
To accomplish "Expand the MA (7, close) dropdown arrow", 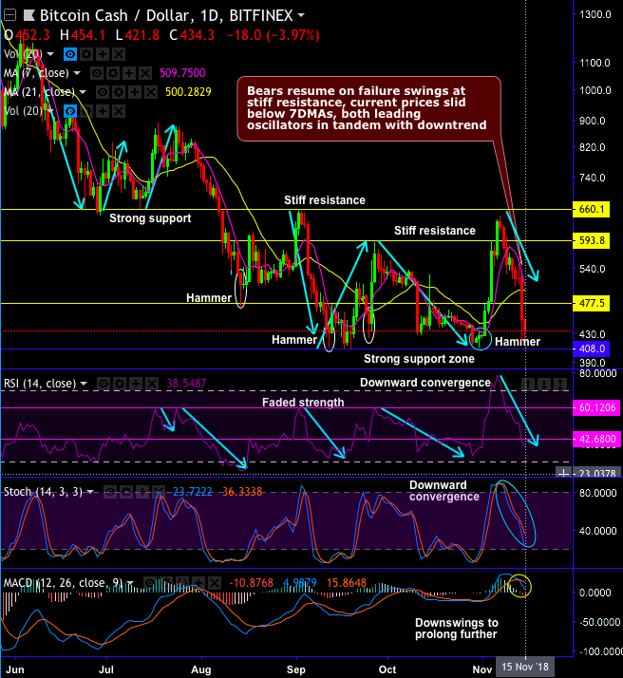I will pyautogui.click(x=77, y=73).
